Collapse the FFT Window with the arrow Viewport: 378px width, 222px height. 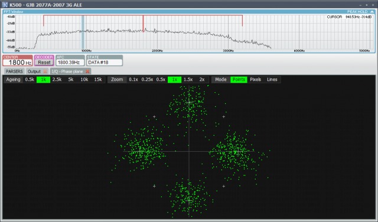(x=372, y=12)
